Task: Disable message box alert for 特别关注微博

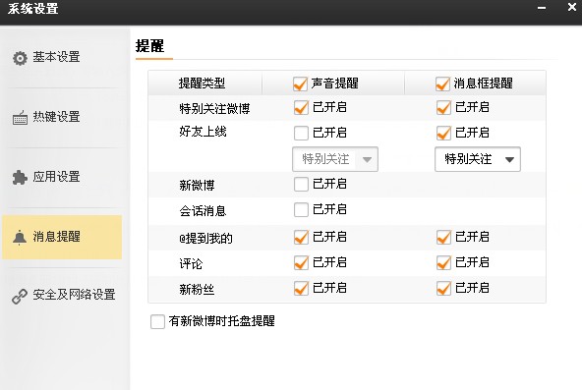Action: pos(443,108)
